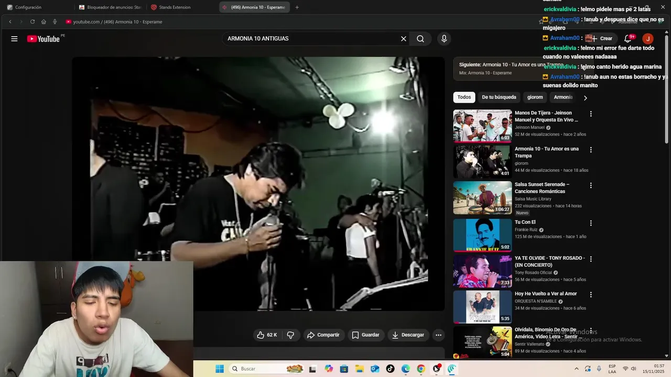671x377 pixels.
Task: Start voice search with the microphone
Action: [x=444, y=39]
